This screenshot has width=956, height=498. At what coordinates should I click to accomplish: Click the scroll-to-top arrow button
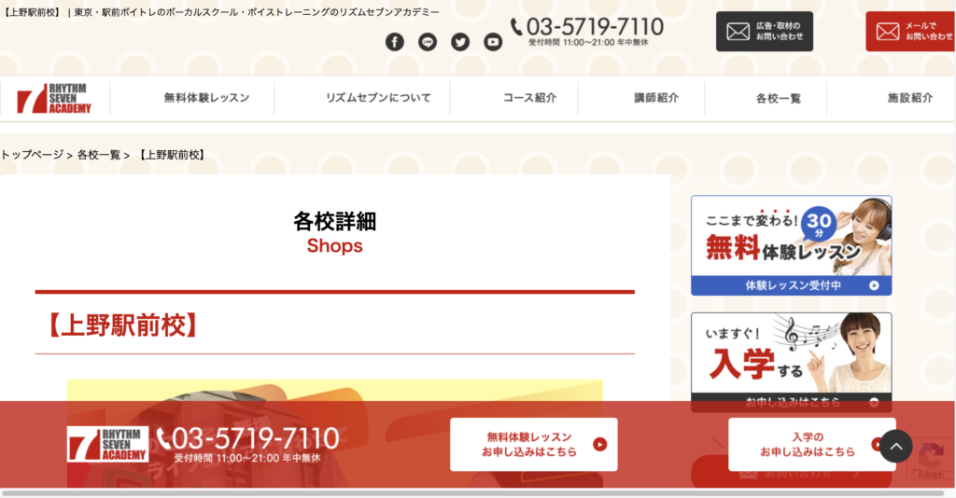tap(895, 447)
